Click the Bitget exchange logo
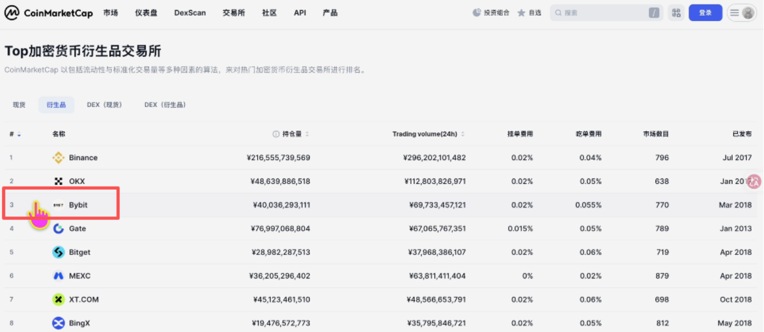The height and width of the screenshot is (332, 764). [x=58, y=252]
